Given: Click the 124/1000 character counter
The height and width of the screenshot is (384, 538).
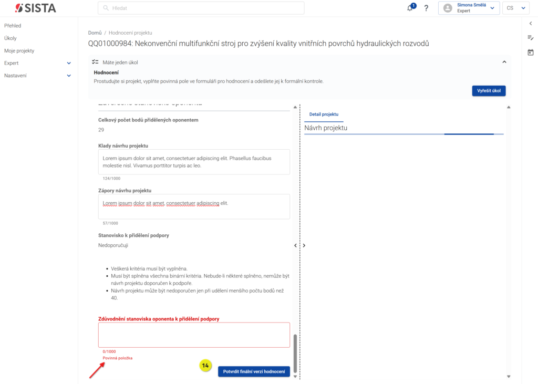Looking at the screenshot, I should (x=111, y=179).
